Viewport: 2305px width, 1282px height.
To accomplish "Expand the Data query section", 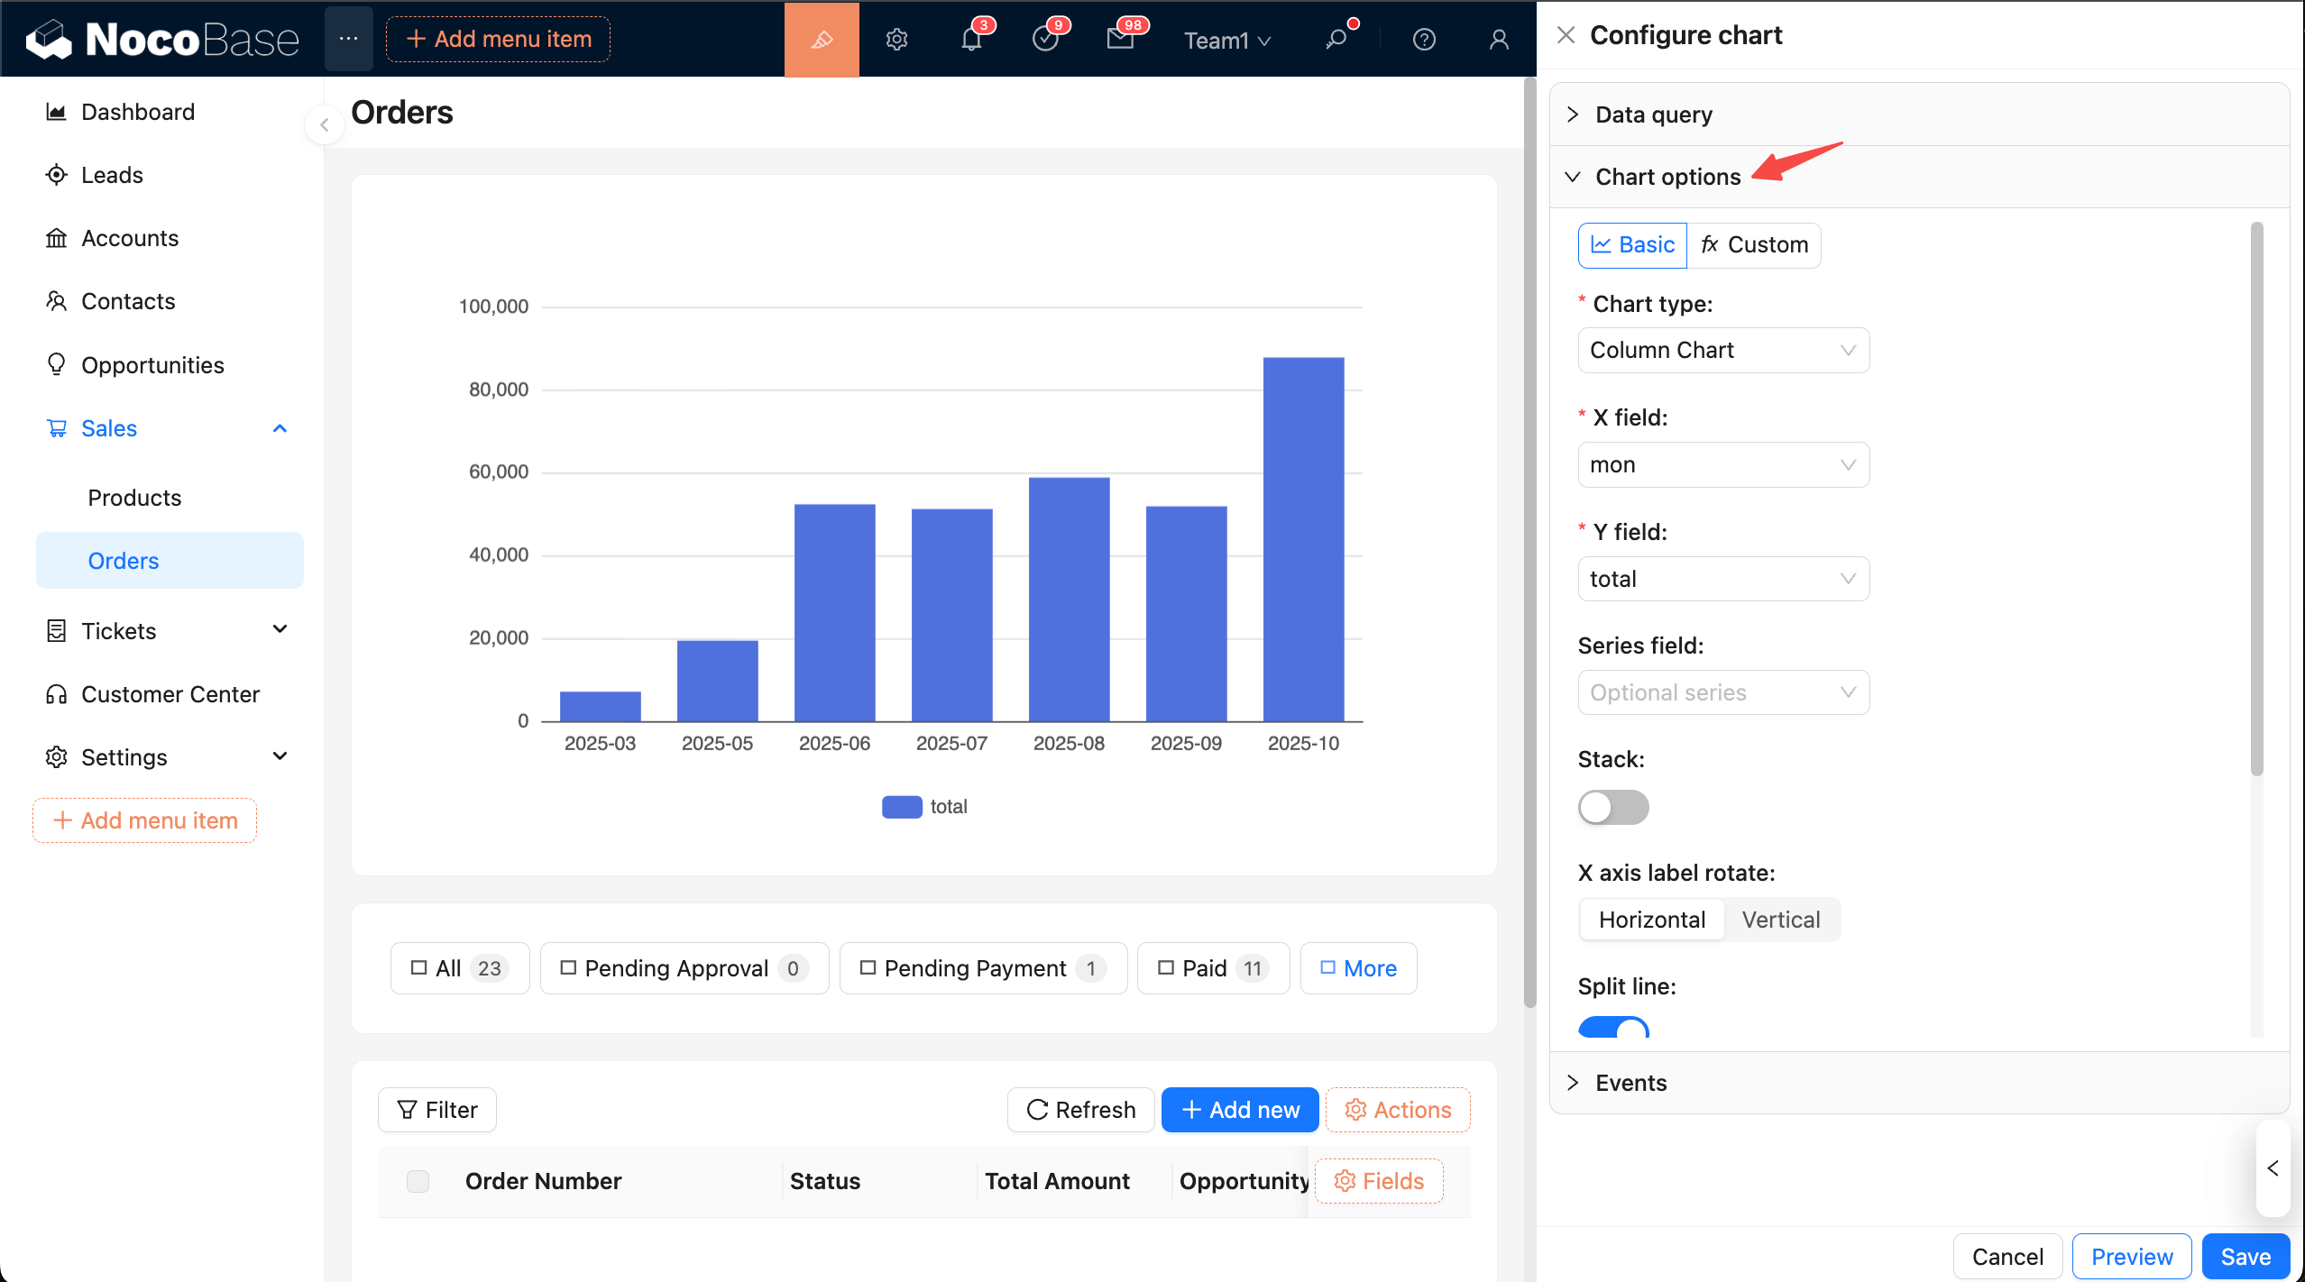I will (x=1653, y=114).
